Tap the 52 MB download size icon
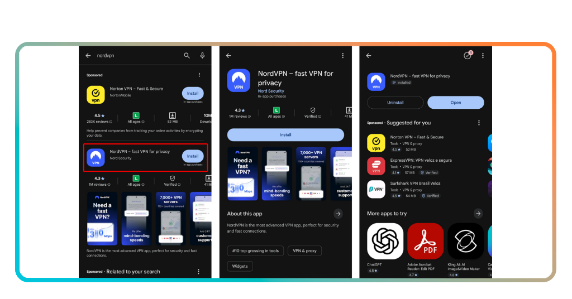 173,116
